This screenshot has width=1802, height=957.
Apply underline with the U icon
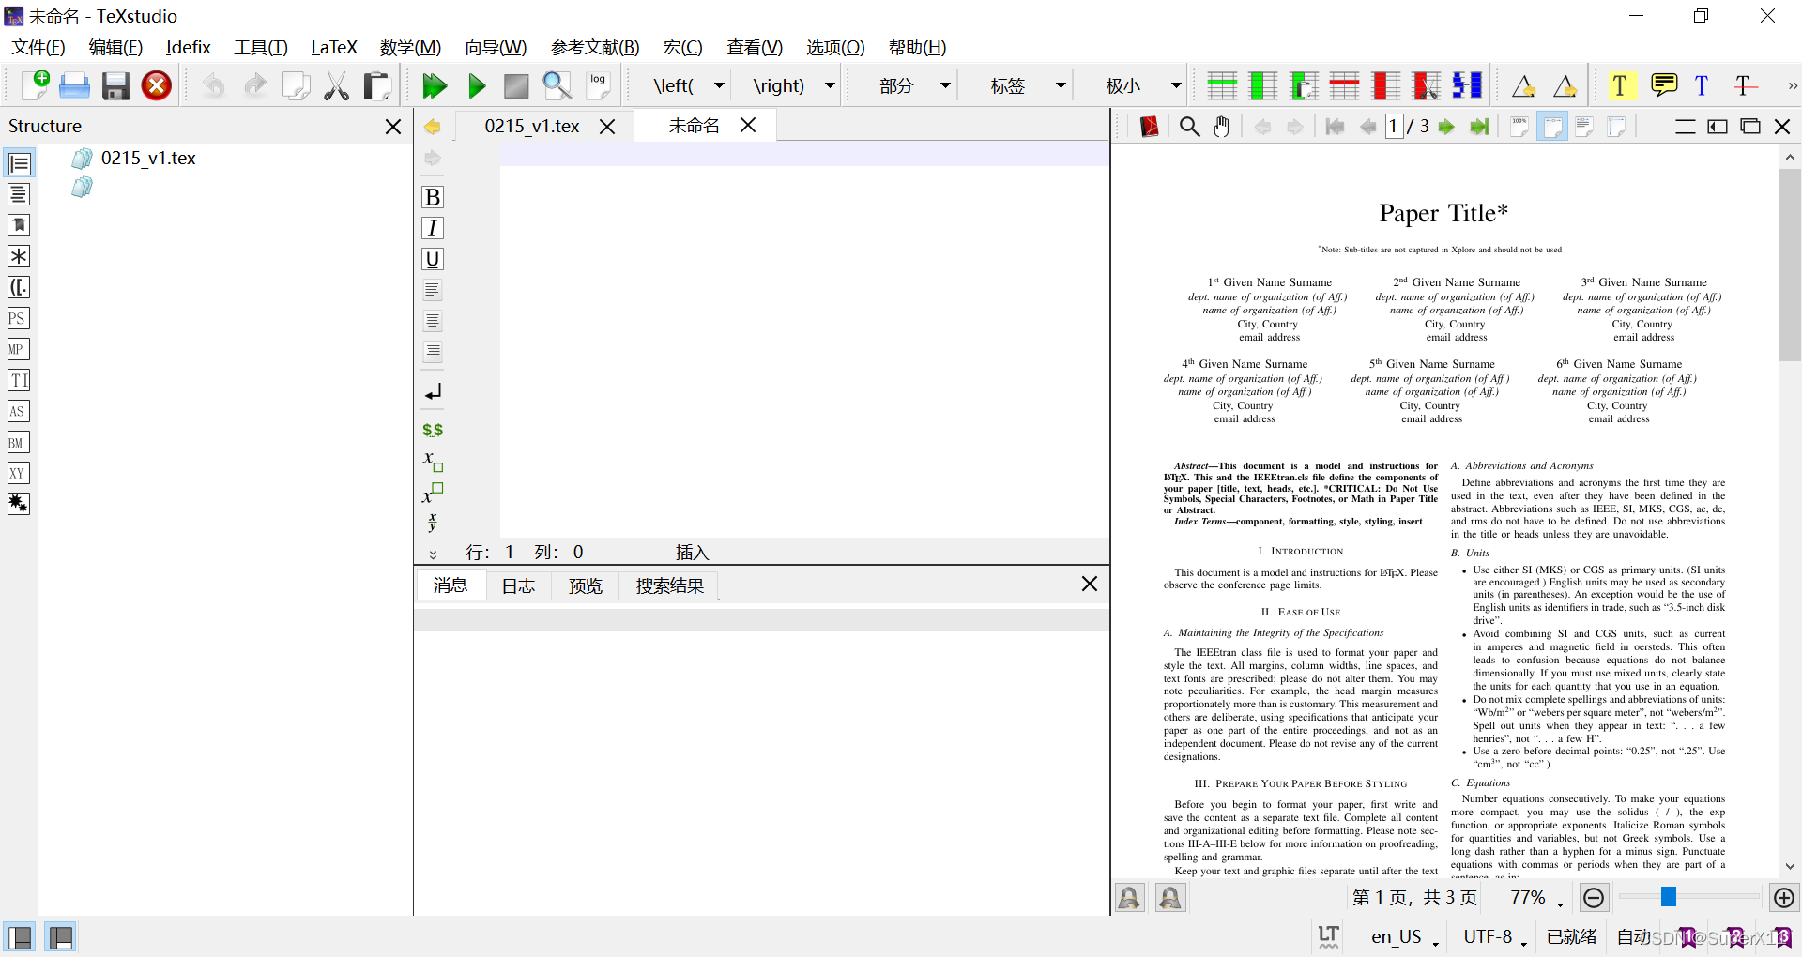pos(433,259)
